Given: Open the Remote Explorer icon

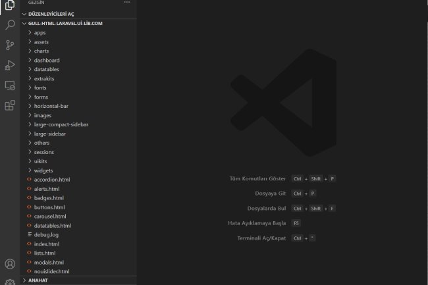Looking at the screenshot, I should click(x=10, y=86).
